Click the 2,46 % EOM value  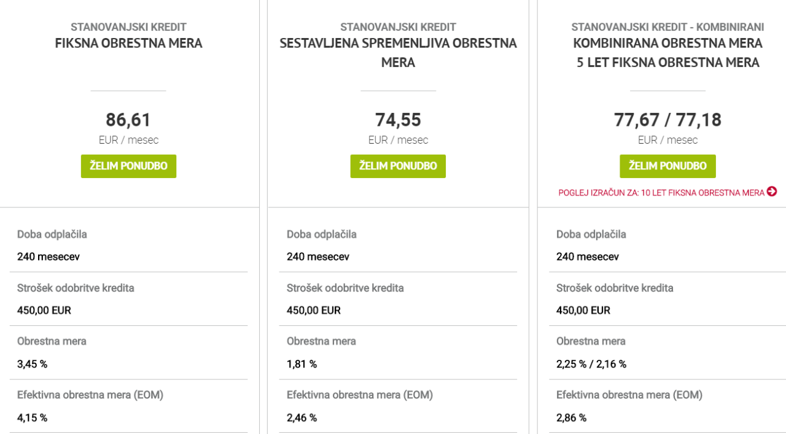click(x=302, y=418)
